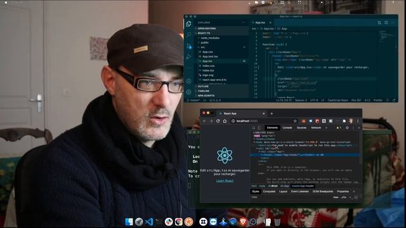
Task: Open the browser extensions puzzle icon
Action: [344, 121]
